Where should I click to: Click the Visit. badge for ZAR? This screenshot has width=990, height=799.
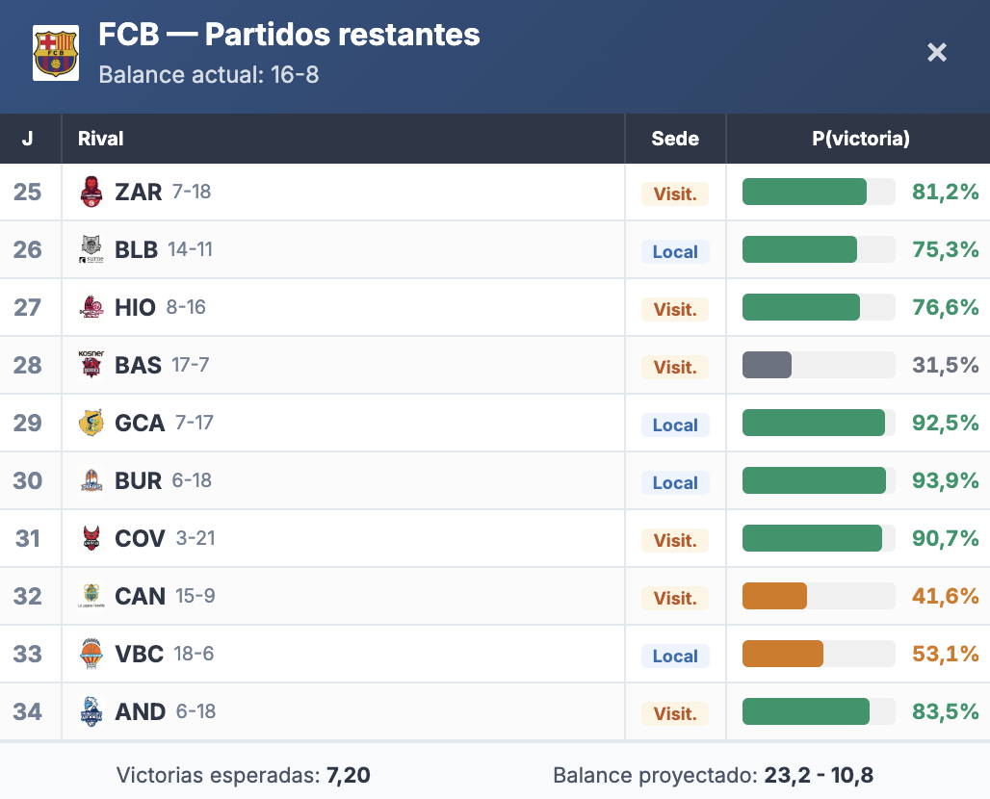(675, 193)
